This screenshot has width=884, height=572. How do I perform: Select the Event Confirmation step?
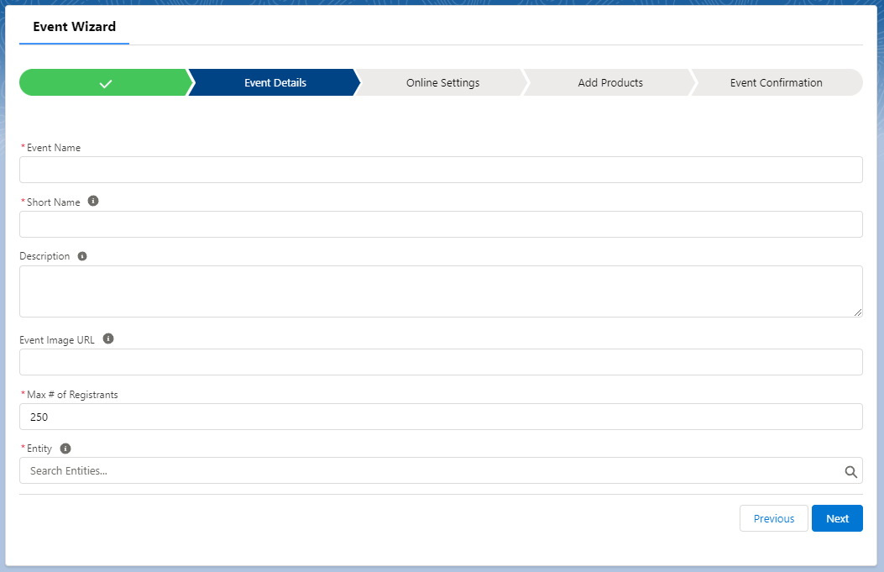[x=776, y=83]
